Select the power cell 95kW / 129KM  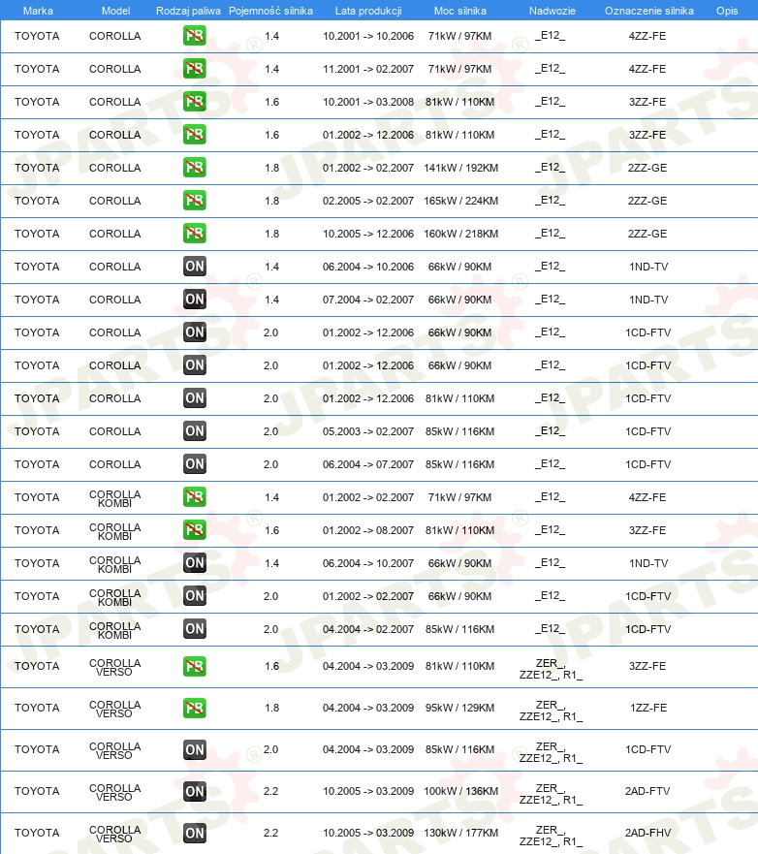coord(460,708)
